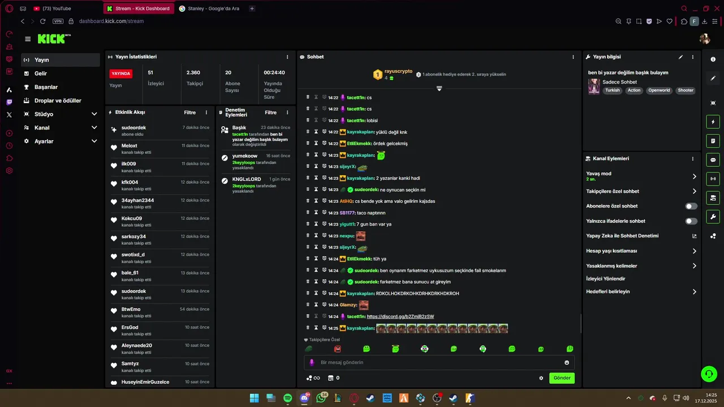Toggle Abonelere özel sohbet switch
The height and width of the screenshot is (407, 724).
click(691, 206)
